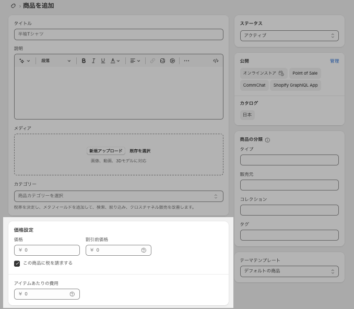
Task: Click help icon in アイテムあたりの費用 field
Action: [x=72, y=294]
